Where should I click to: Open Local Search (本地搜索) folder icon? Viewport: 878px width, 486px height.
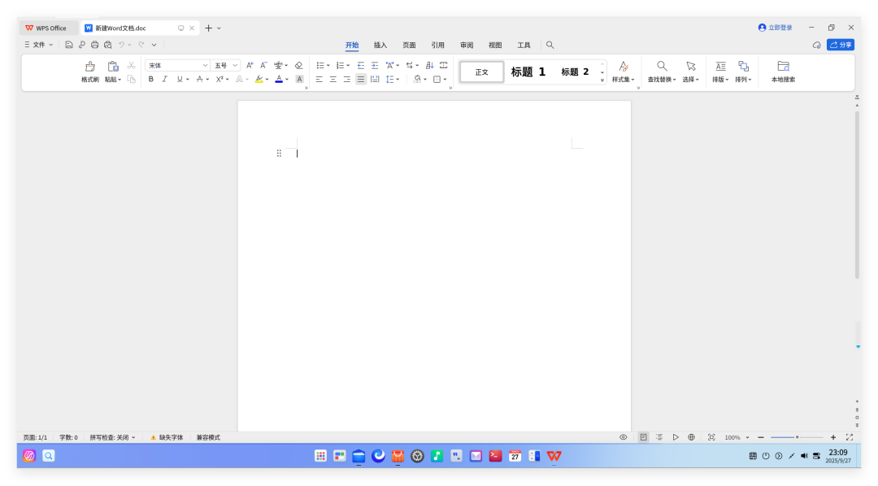pos(783,66)
